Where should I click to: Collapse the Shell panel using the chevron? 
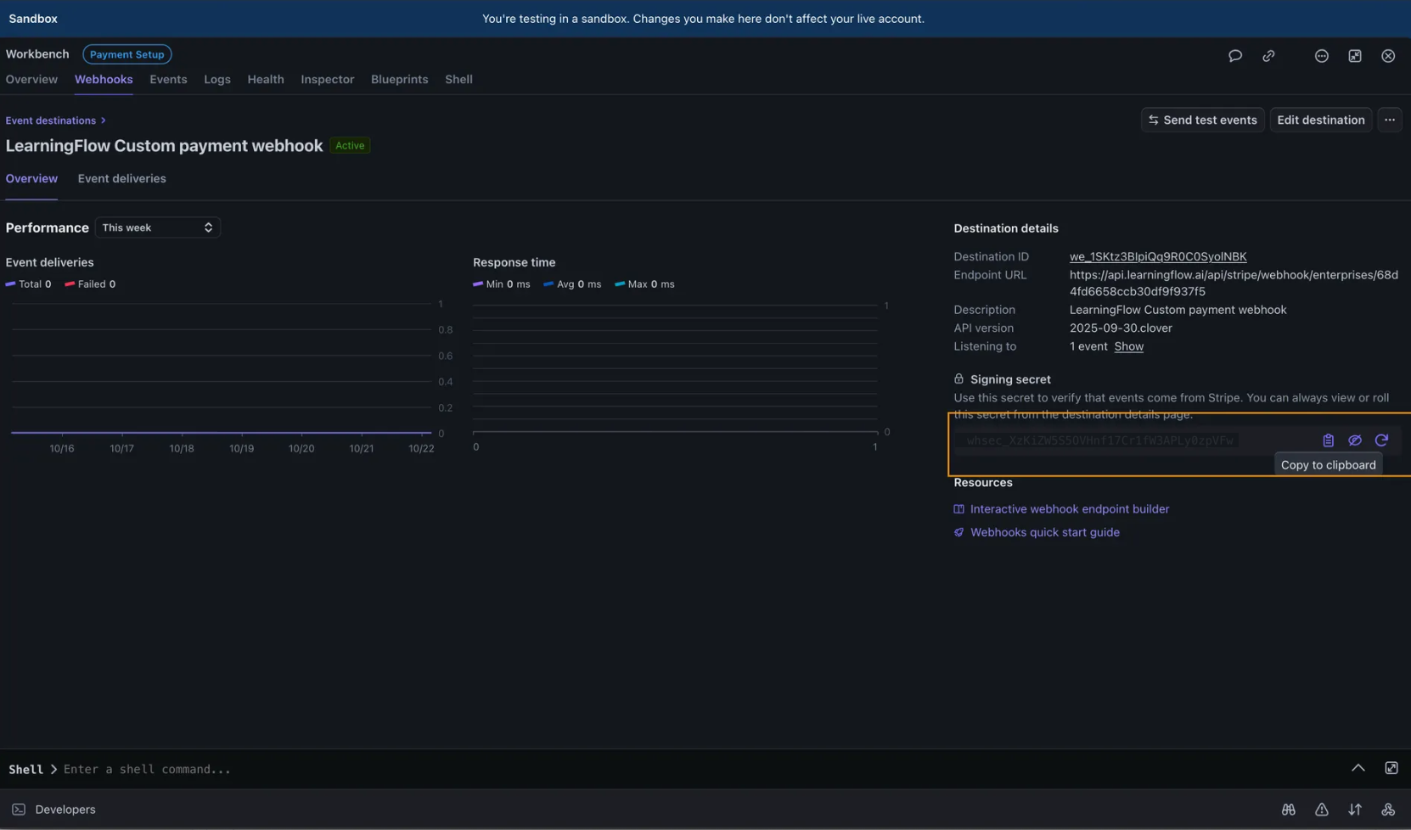pyautogui.click(x=1358, y=768)
